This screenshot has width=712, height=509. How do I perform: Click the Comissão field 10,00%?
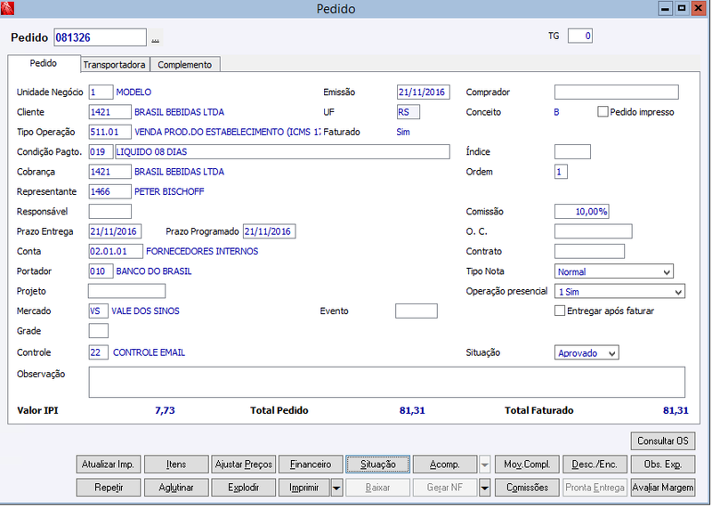tap(582, 212)
